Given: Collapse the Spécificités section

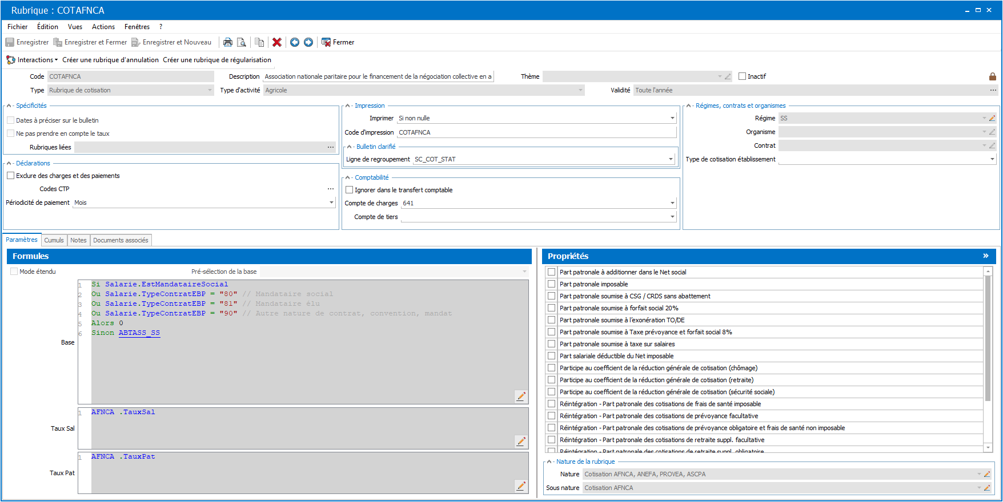Looking at the screenshot, I should (x=9, y=106).
